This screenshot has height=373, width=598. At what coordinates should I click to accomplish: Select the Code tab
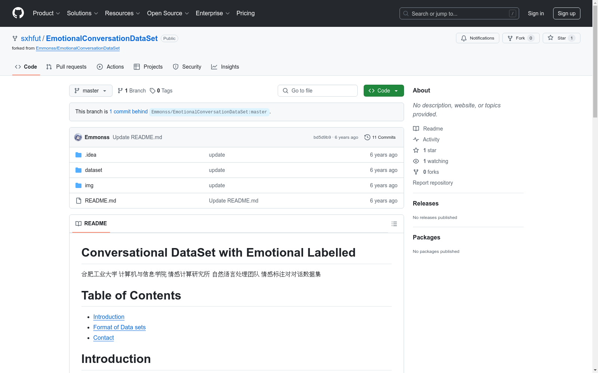(x=26, y=67)
